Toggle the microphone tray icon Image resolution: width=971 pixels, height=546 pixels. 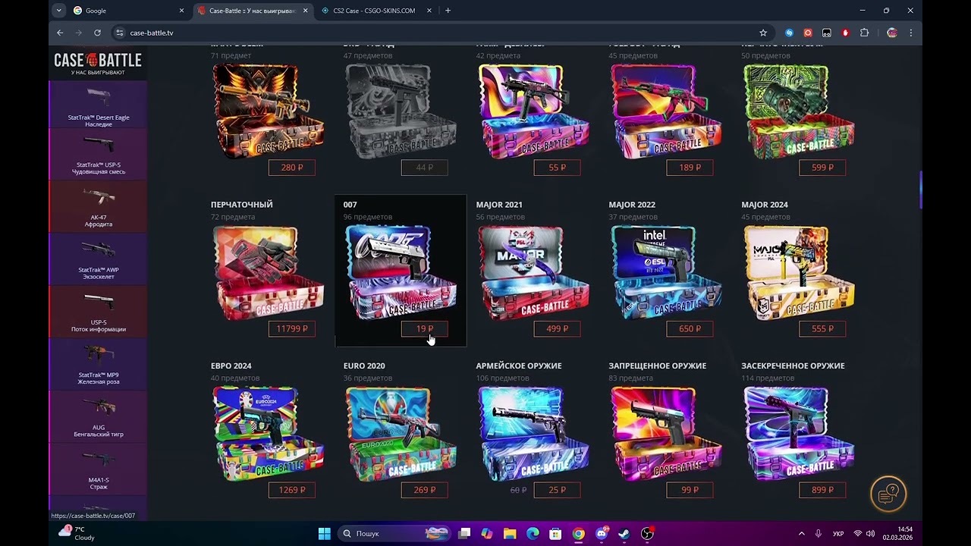point(819,534)
